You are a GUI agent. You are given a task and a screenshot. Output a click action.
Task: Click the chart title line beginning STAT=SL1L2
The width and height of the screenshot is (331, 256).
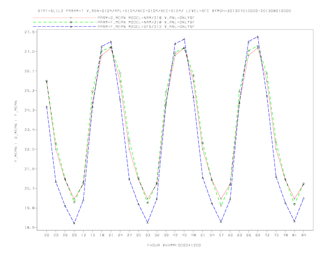(164, 11)
